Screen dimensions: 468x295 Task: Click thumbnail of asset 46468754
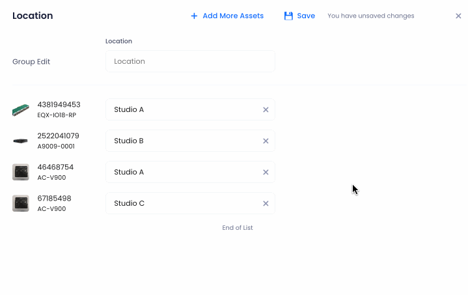[x=21, y=172]
